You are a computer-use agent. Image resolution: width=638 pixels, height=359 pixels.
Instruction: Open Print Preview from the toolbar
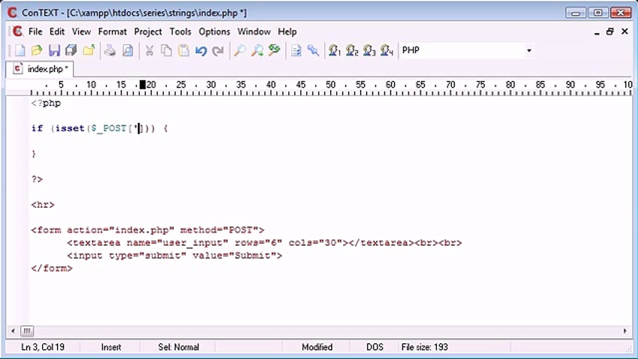pos(128,50)
